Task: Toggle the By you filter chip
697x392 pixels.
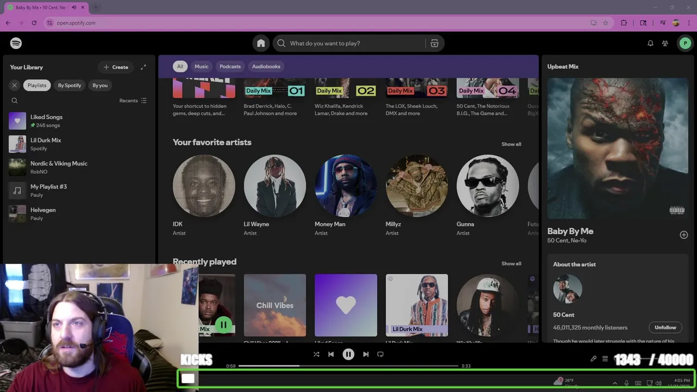Action: 100,85
